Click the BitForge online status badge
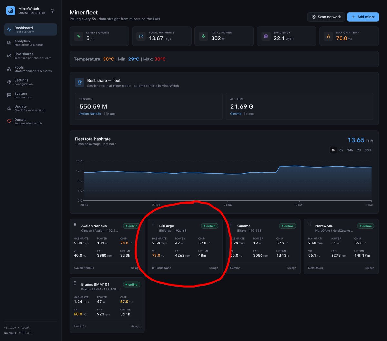The image size is (387, 341). [210, 226]
